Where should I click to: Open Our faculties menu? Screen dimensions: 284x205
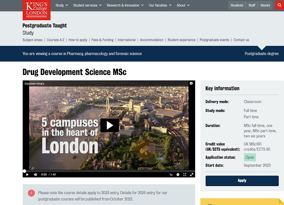(x=160, y=5)
